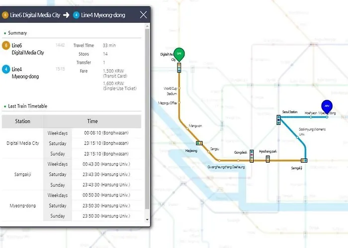
Task: Click 'Myeong-dong' timetable row label
Action: coord(23,206)
